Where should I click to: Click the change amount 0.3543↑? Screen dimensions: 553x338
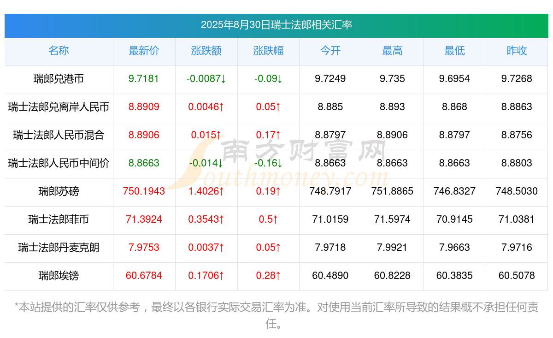(206, 219)
